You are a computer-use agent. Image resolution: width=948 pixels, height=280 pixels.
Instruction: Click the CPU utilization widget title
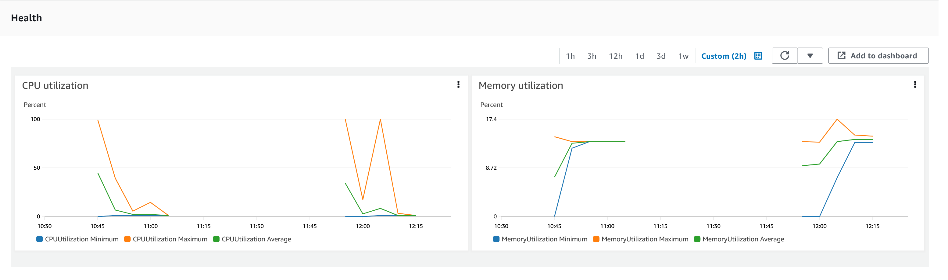[x=55, y=86]
